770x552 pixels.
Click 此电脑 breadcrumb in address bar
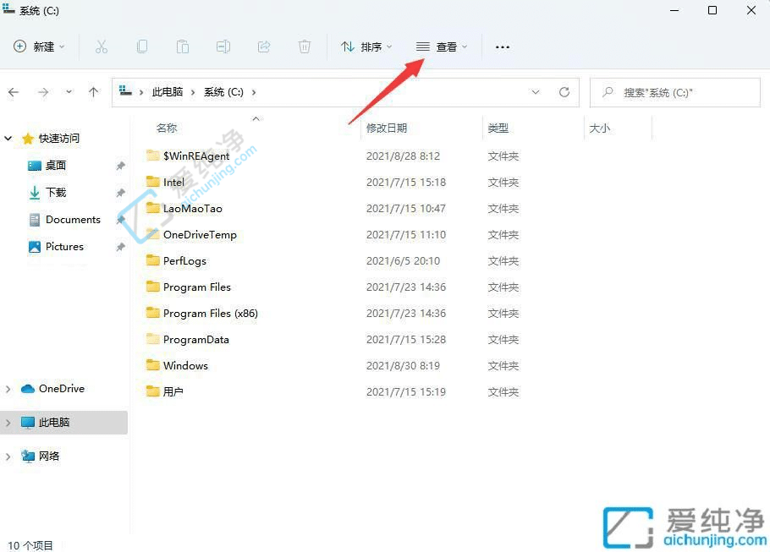tap(167, 92)
